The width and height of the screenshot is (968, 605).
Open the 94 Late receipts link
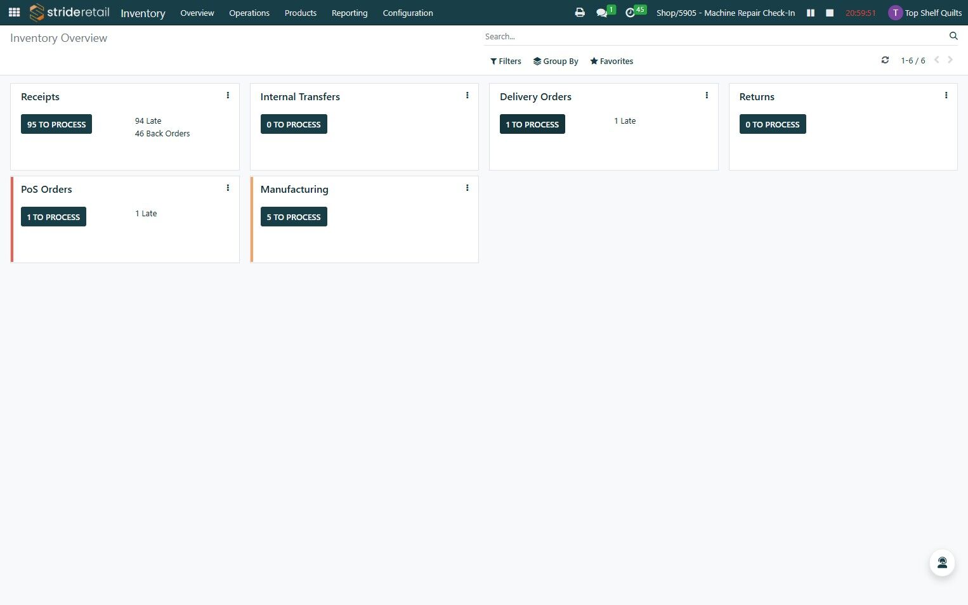148,121
